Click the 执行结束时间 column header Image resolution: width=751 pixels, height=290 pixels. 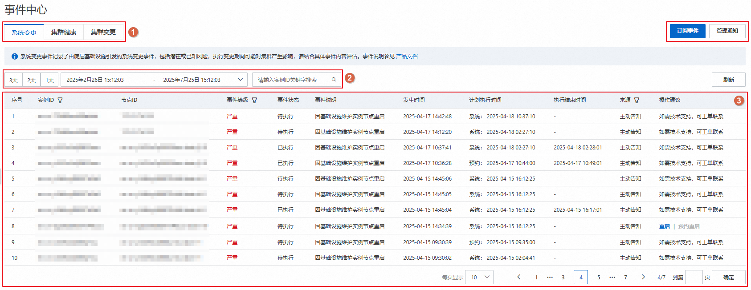(x=570, y=100)
